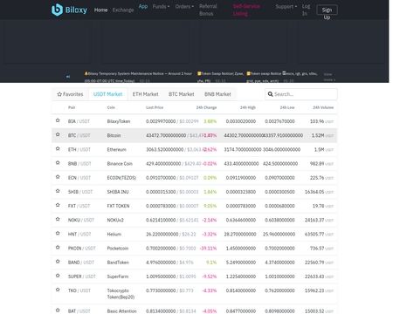This screenshot has height=314, width=393.
Task: Open the Exchange page
Action: [123, 10]
